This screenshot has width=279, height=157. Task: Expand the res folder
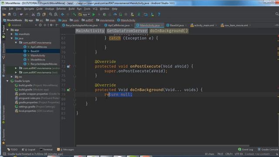(x=12, y=77)
